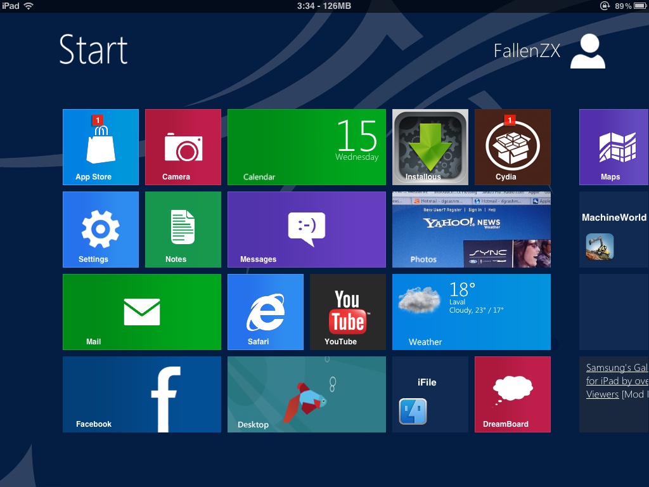The width and height of the screenshot is (649, 487).
Task: Tap the Cydia notification badge
Action: [510, 120]
